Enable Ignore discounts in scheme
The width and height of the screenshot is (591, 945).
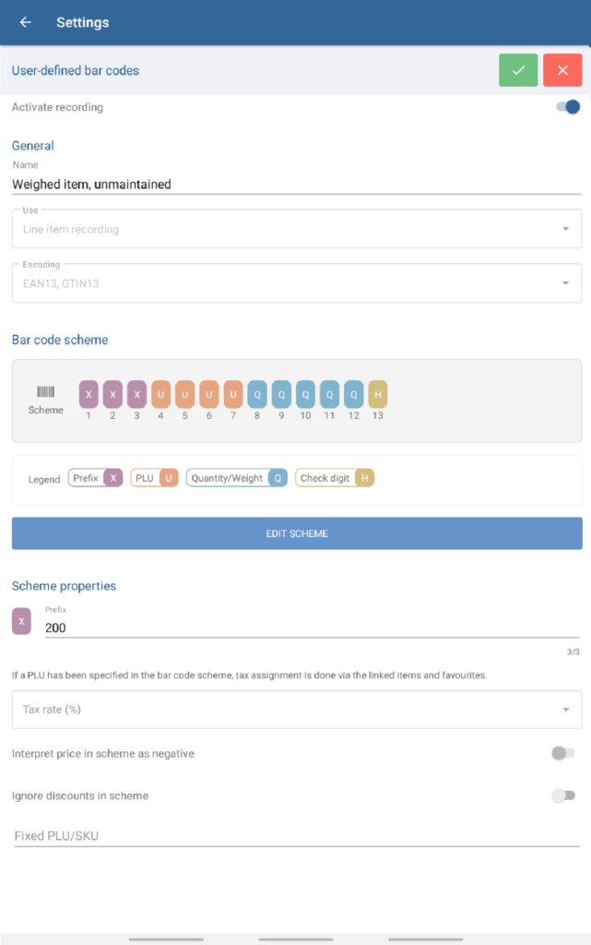(x=562, y=795)
